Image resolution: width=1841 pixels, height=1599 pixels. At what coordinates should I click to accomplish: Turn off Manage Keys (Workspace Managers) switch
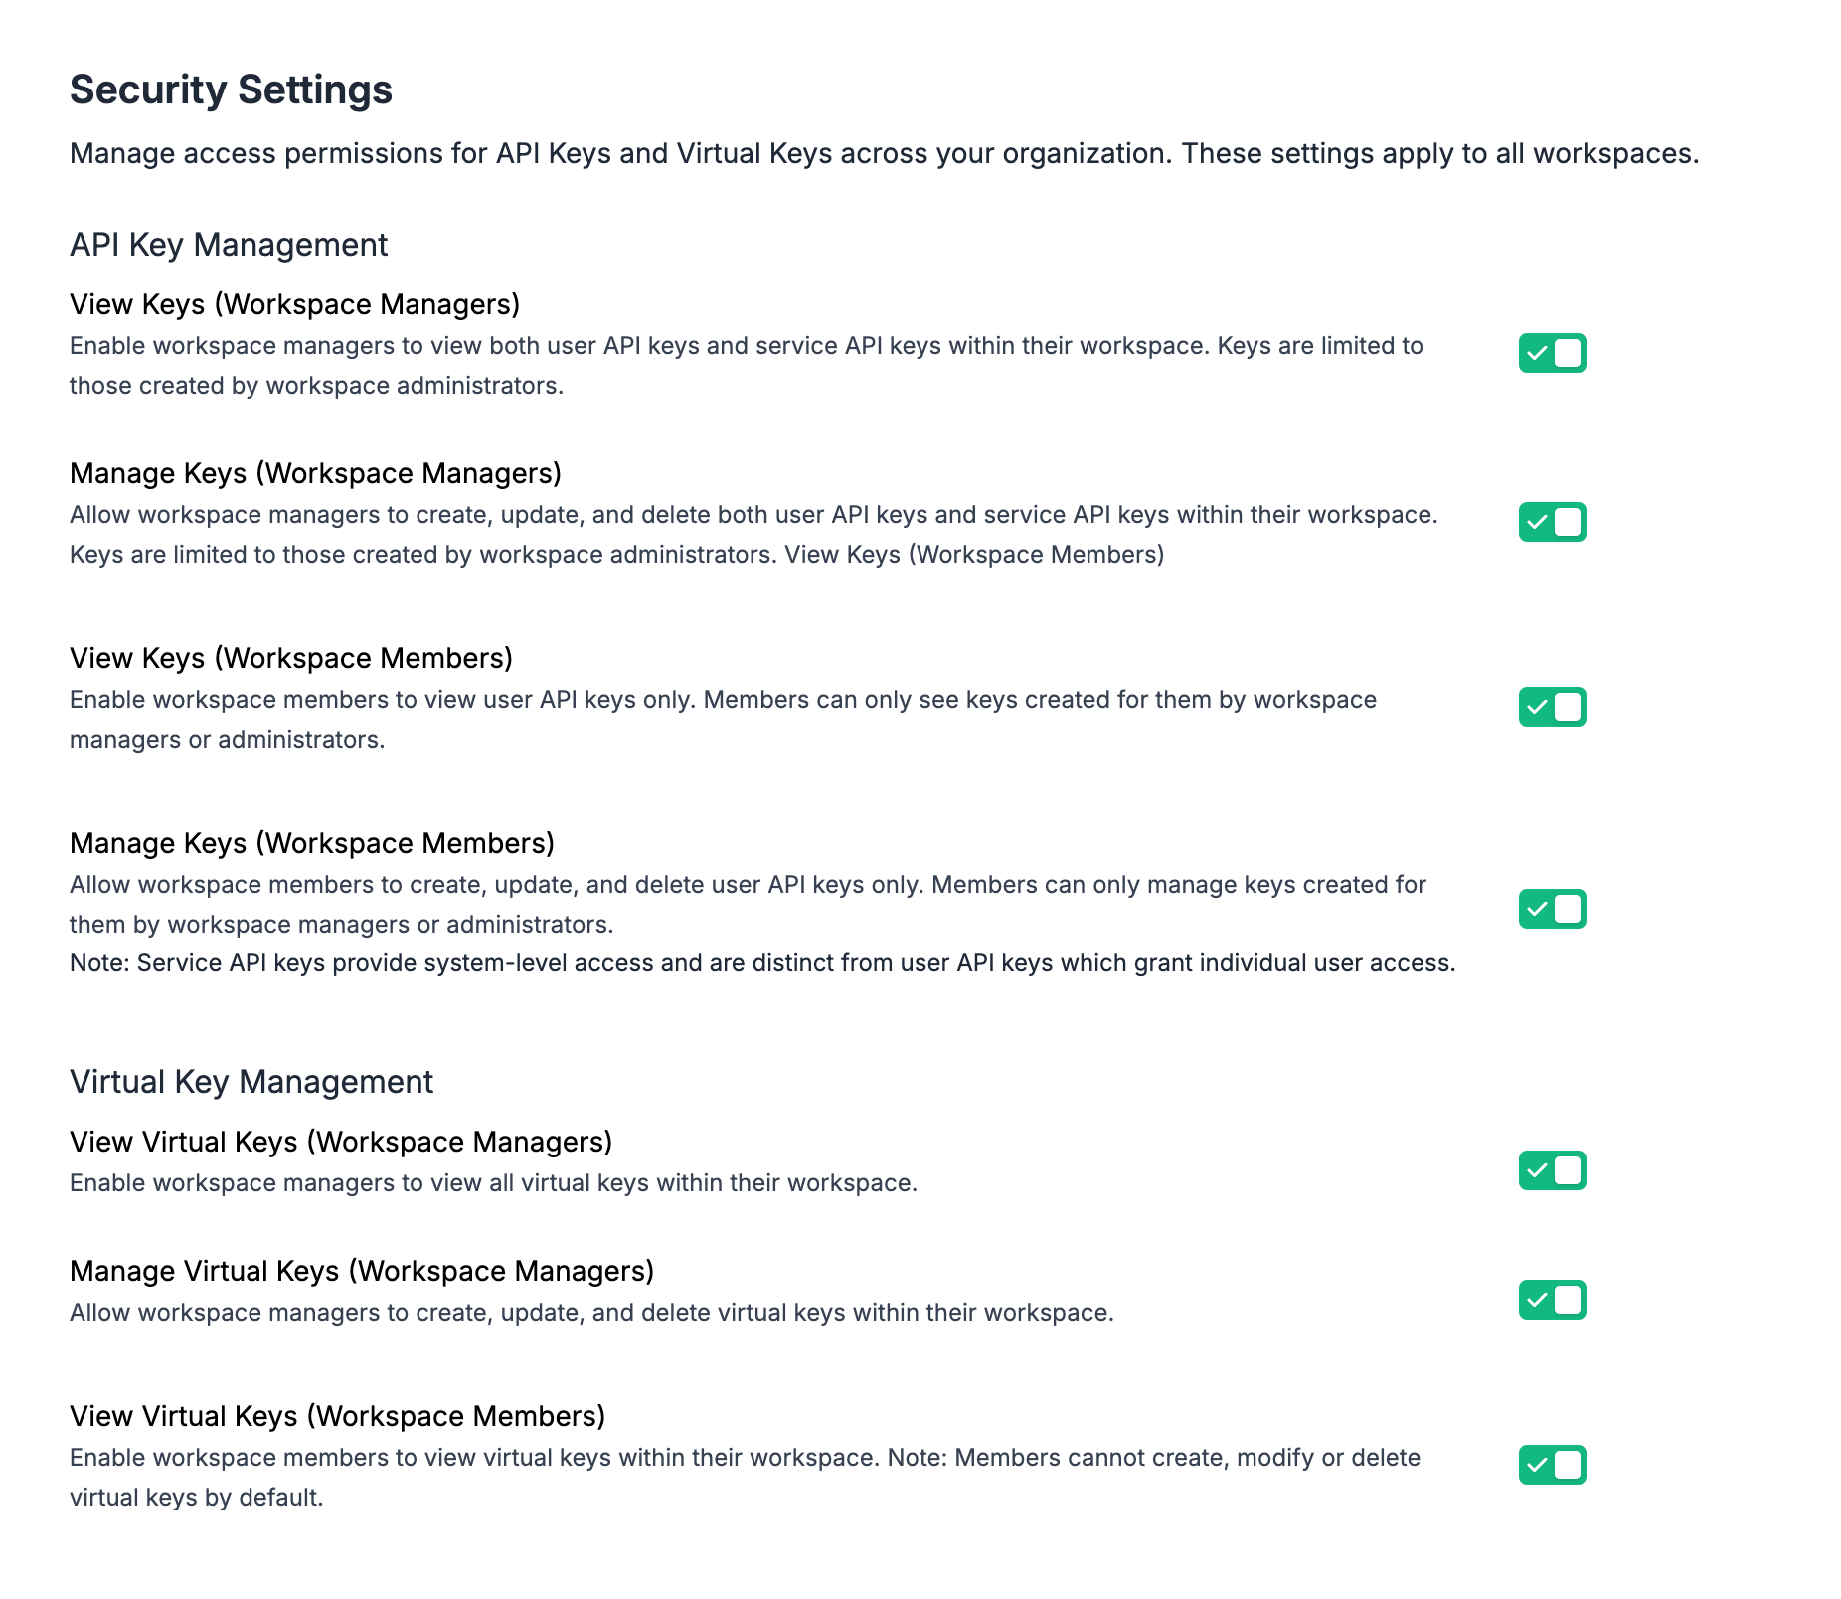1552,522
